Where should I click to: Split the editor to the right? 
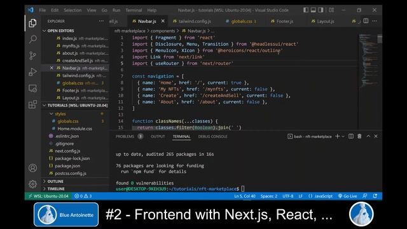[366, 21]
